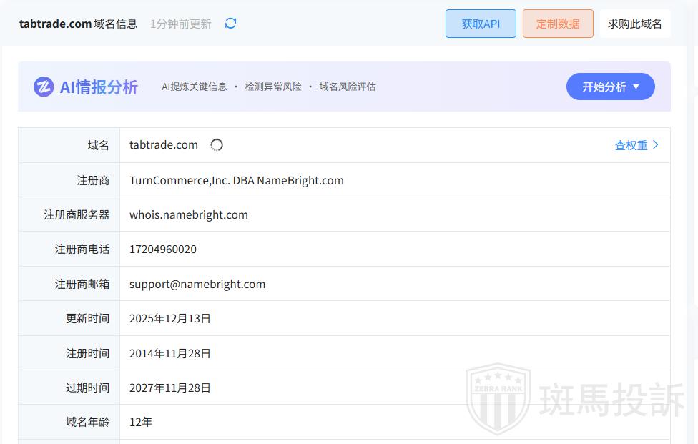The height and width of the screenshot is (444, 698).
Task: Click the chevron arrow after 查权重
Action: click(656, 145)
